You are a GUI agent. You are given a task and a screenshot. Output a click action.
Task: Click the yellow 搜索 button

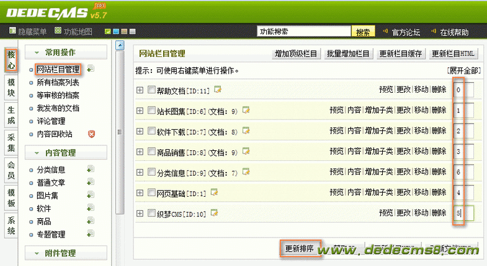point(363,32)
